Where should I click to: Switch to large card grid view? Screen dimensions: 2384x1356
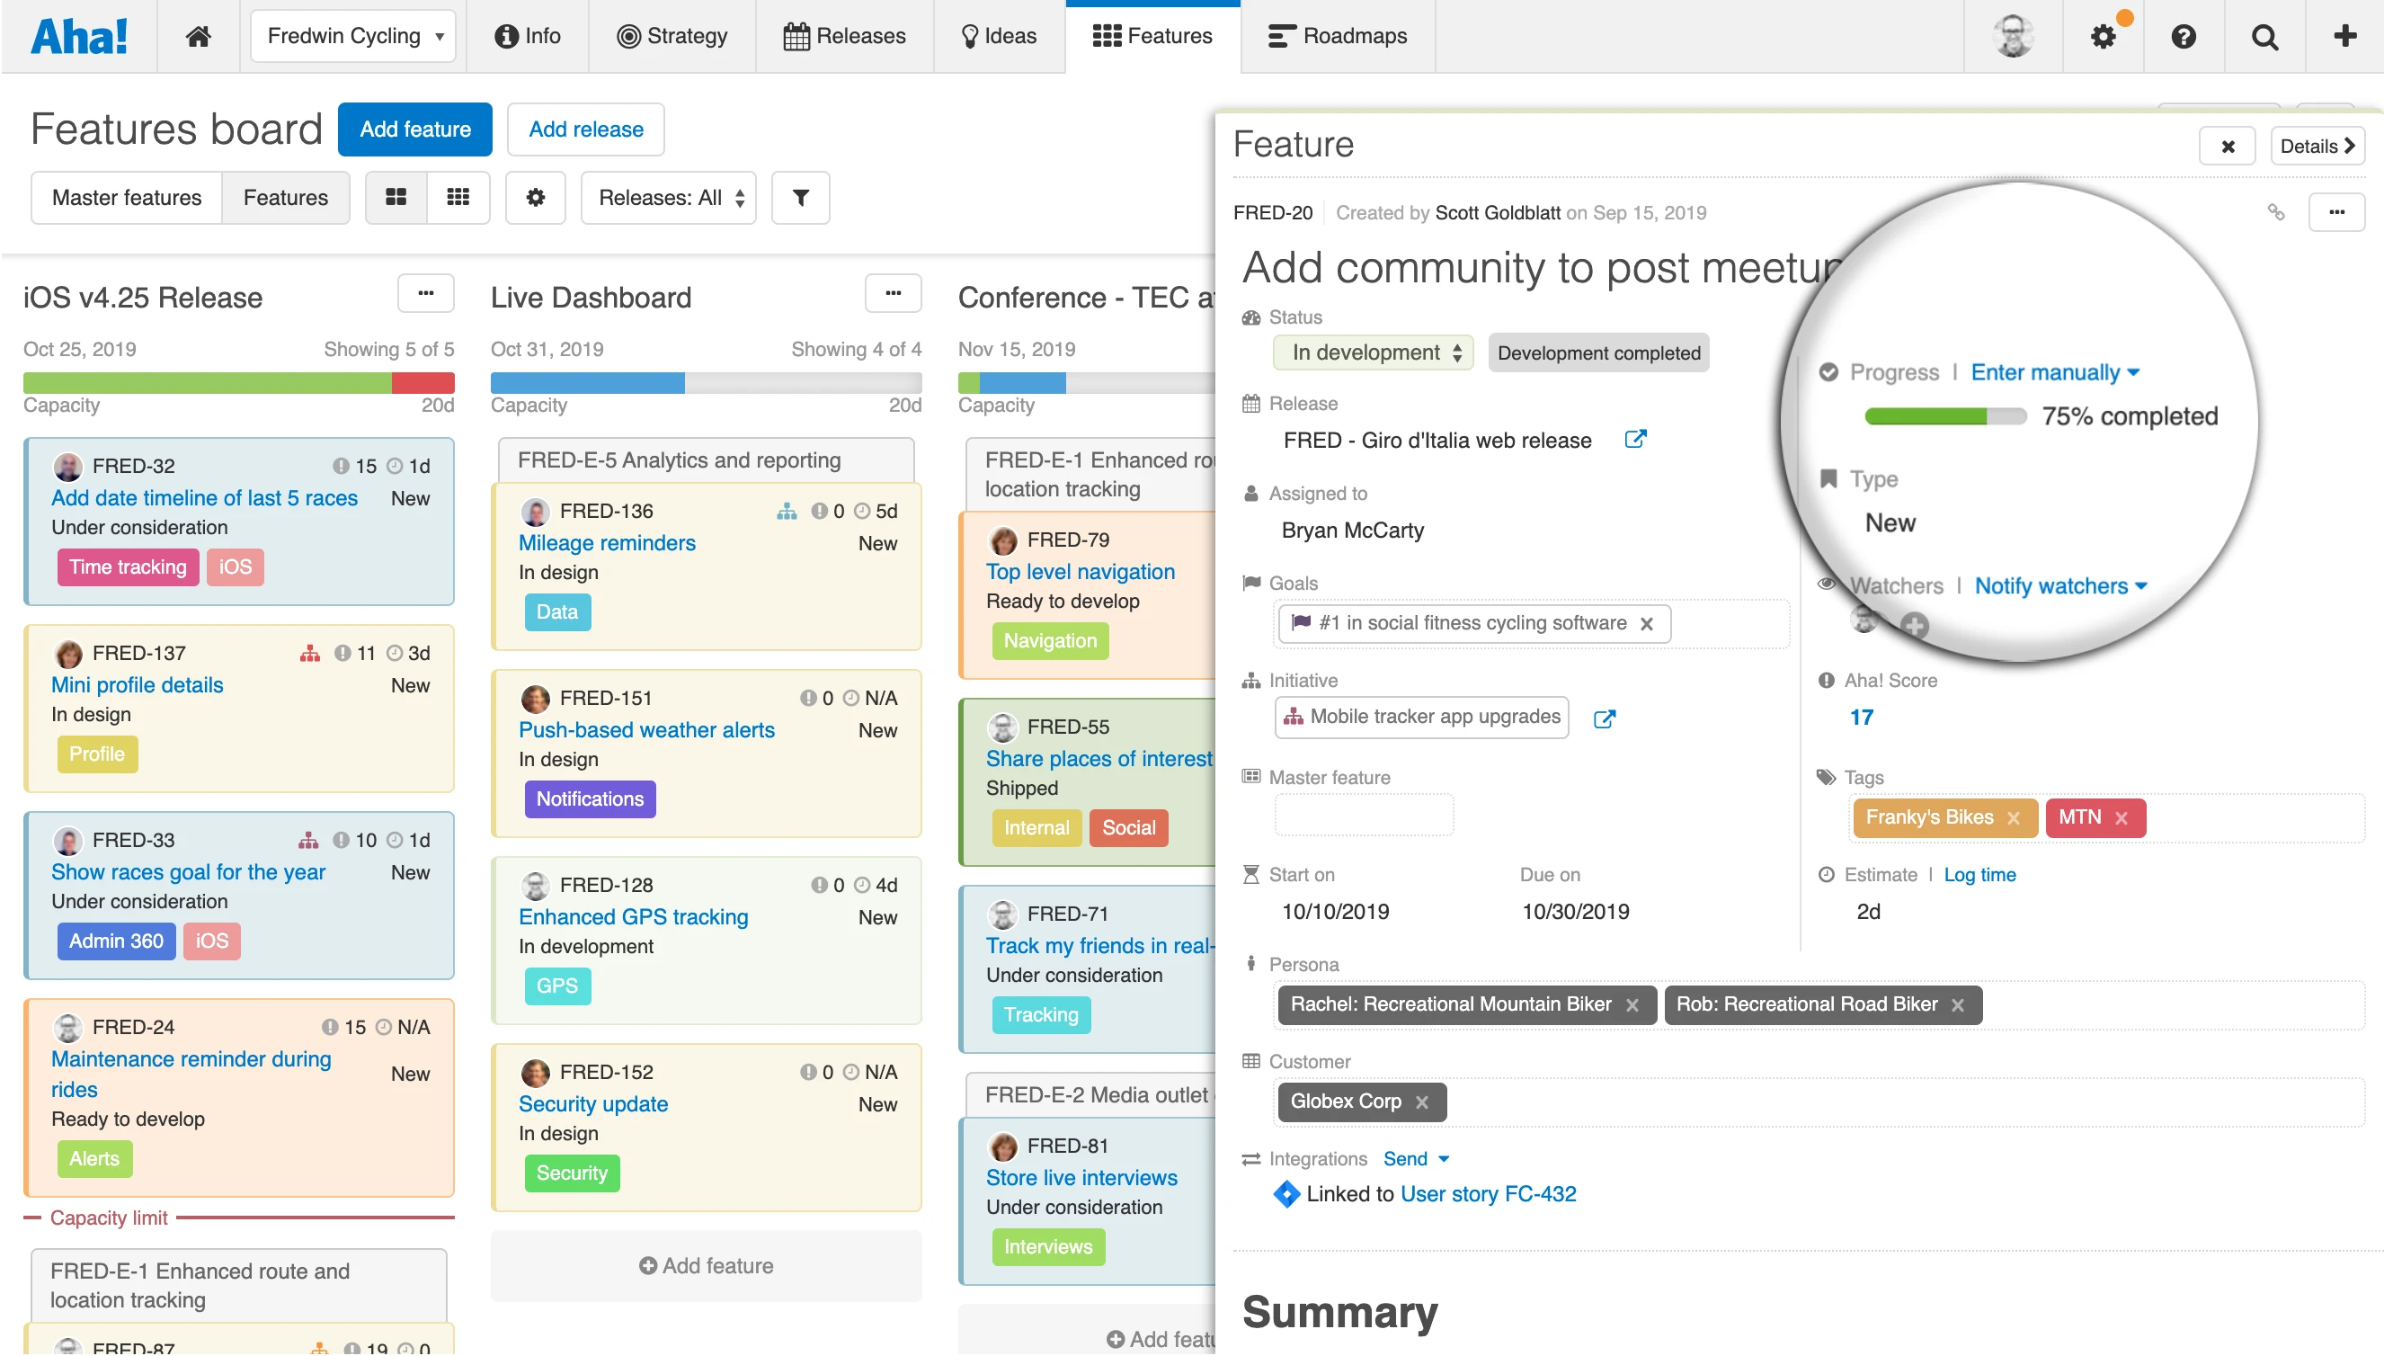tap(396, 198)
